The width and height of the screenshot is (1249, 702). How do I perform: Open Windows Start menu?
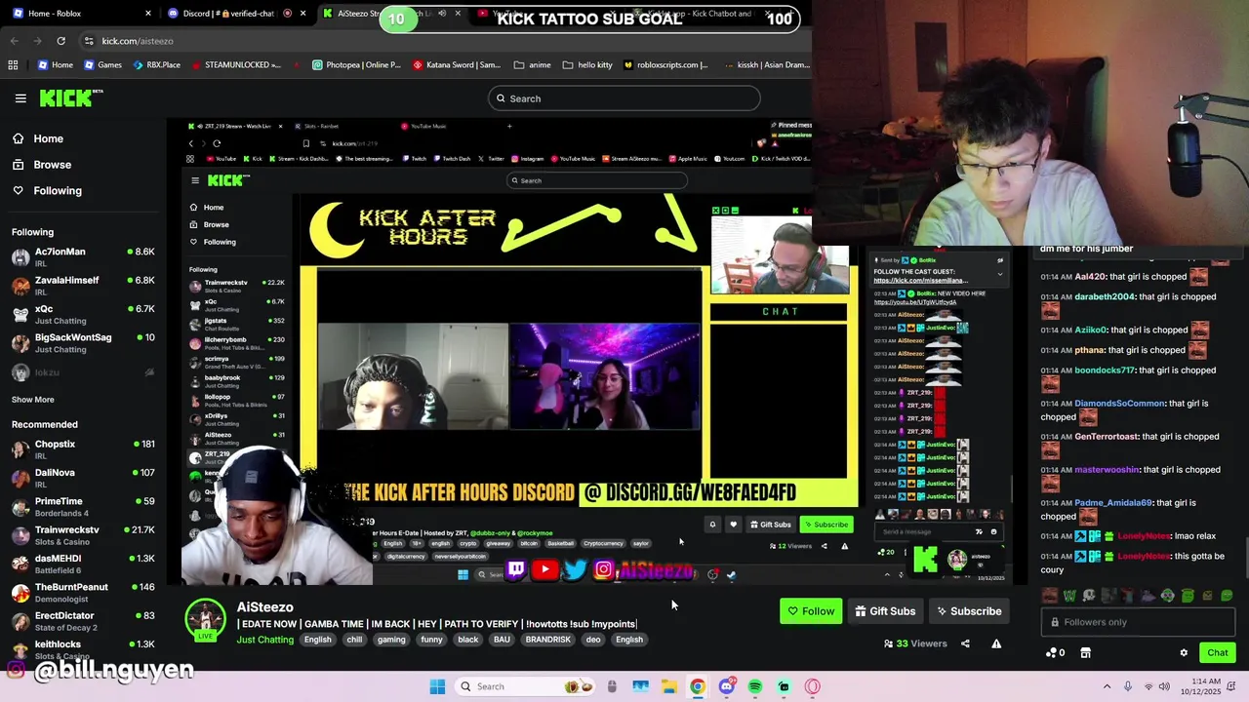[x=437, y=686]
